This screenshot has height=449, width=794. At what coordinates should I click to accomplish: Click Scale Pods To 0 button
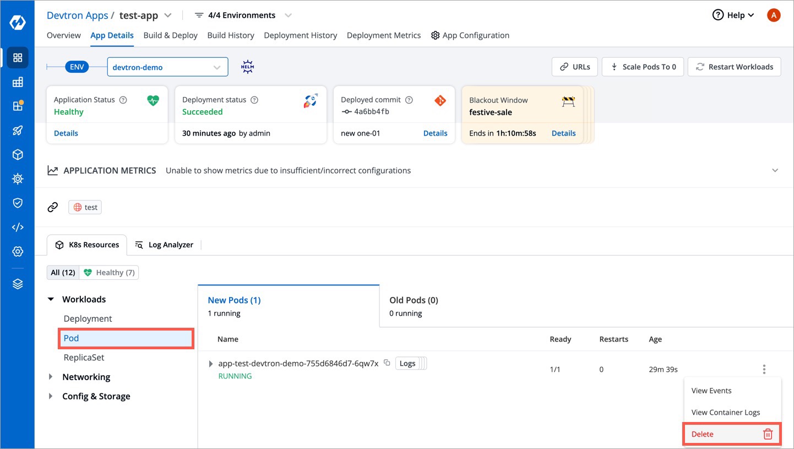[643, 67]
